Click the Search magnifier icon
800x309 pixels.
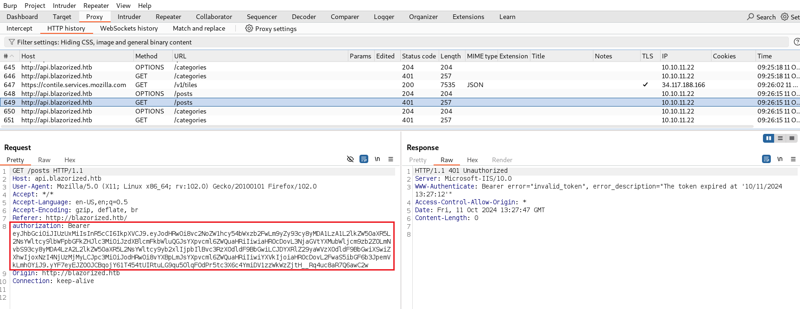pyautogui.click(x=750, y=17)
